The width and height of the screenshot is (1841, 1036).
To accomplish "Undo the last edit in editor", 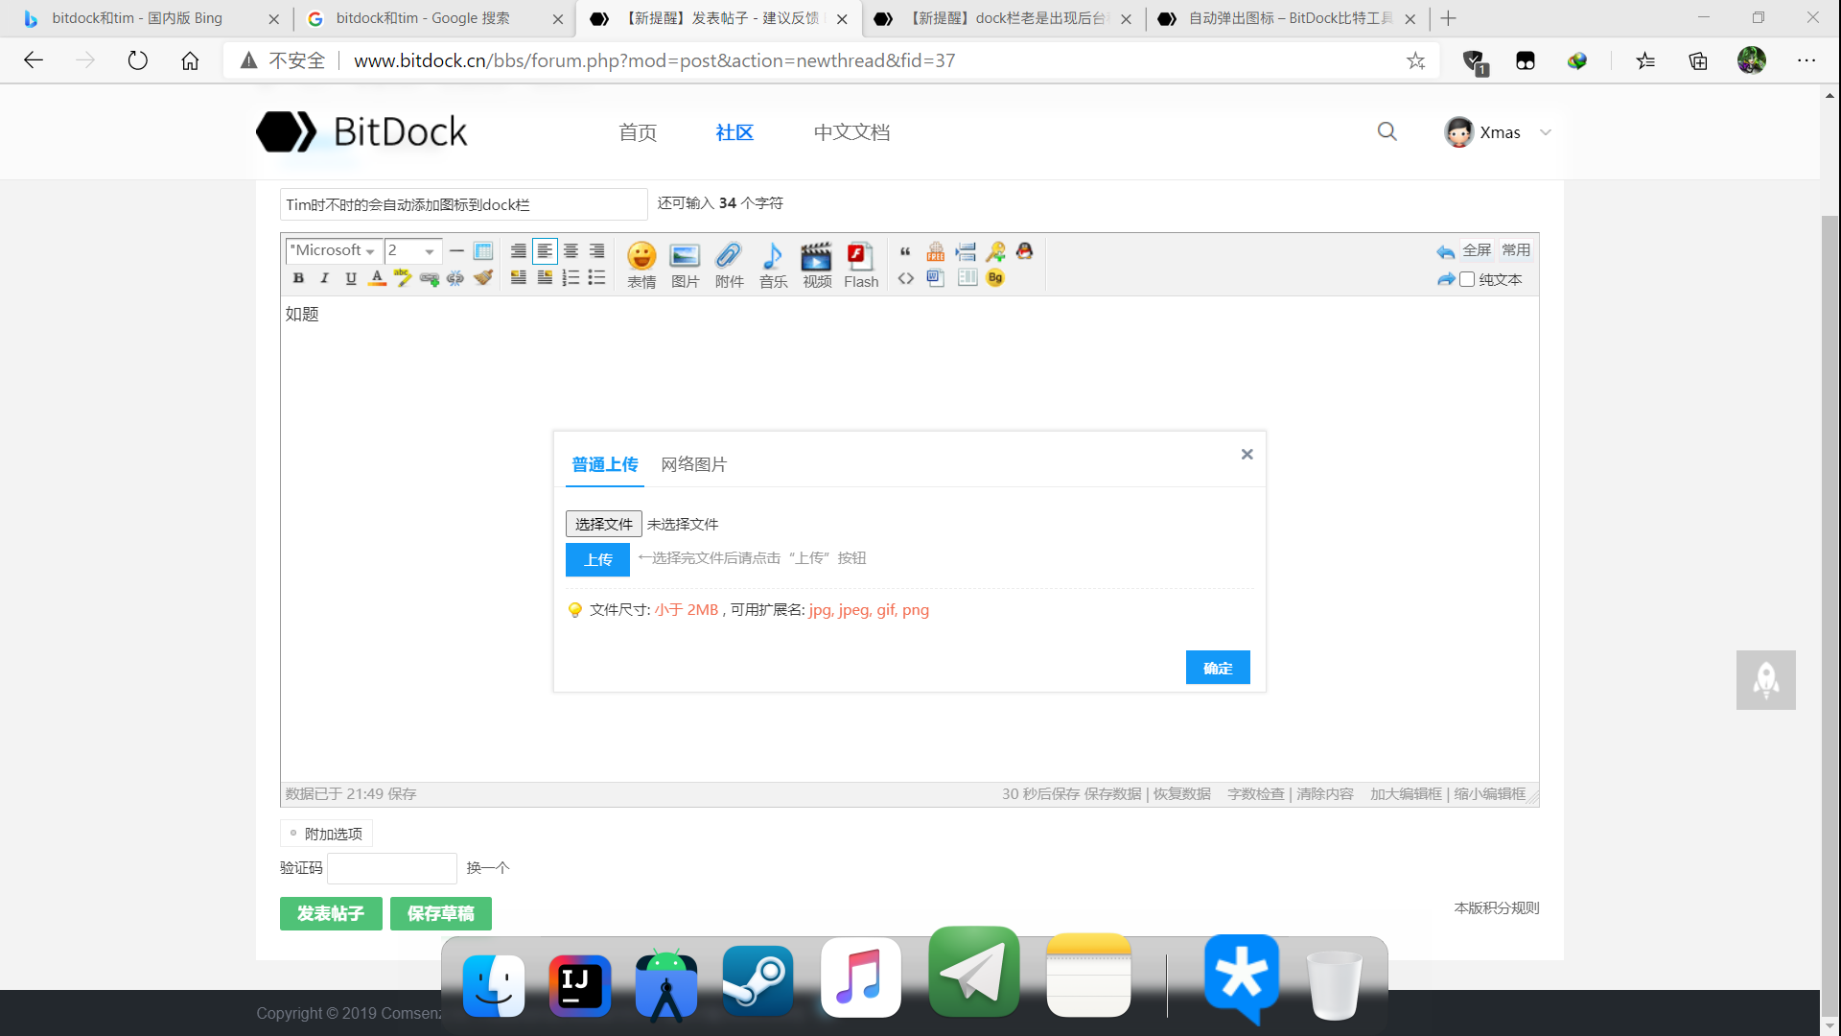I will click(1445, 252).
